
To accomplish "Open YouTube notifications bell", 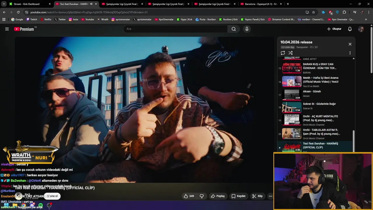I will tap(350, 29).
